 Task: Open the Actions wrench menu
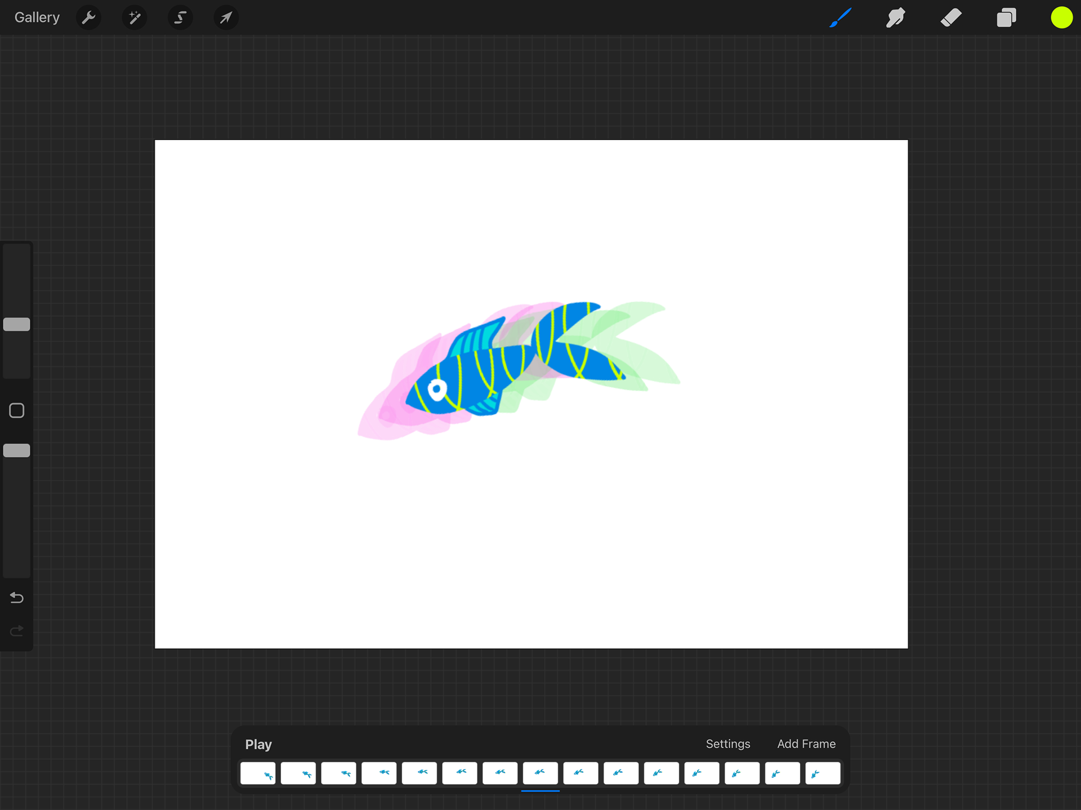(88, 17)
